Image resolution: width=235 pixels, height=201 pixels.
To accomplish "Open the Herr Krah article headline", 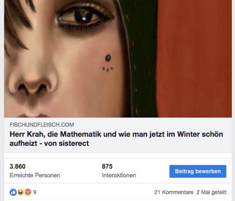I will tap(116, 139).
